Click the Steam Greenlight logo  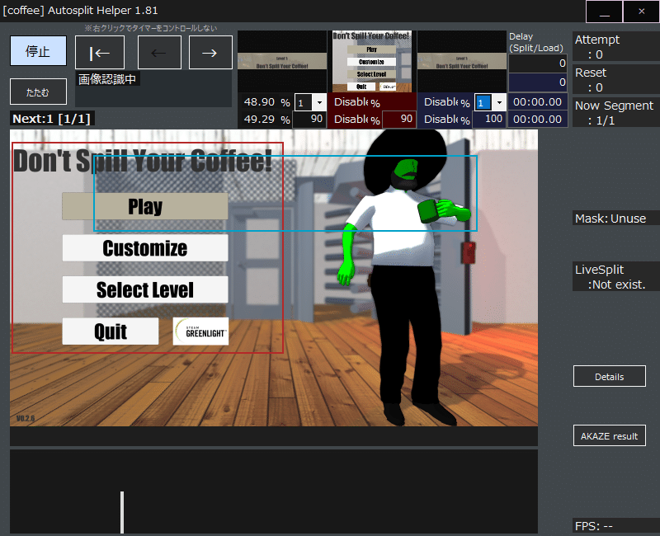point(200,331)
